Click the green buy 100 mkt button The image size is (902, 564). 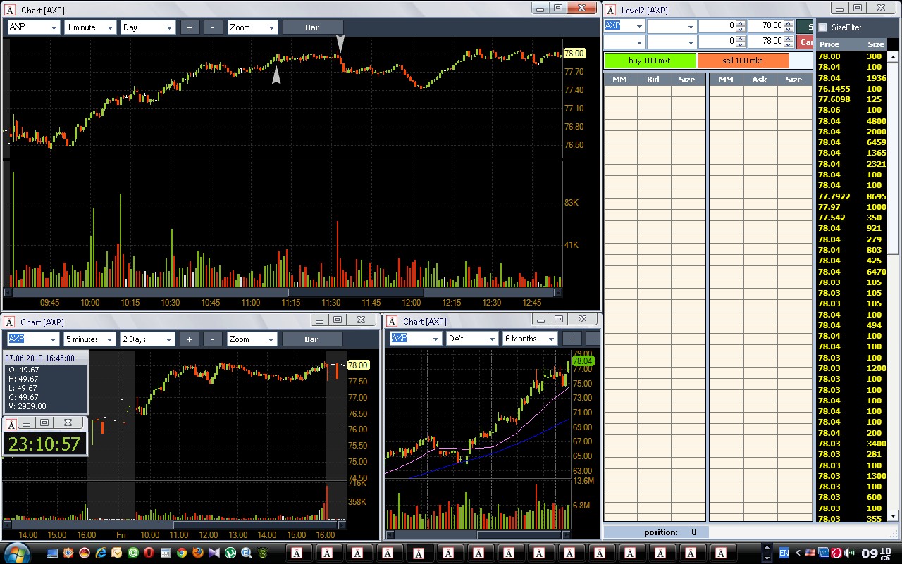pyautogui.click(x=650, y=61)
